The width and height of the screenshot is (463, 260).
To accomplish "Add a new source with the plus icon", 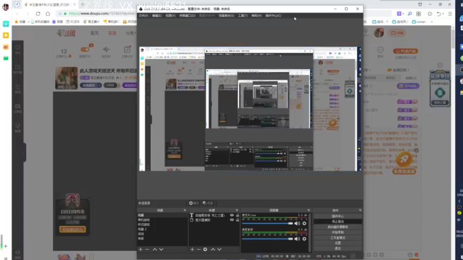I will (x=192, y=250).
